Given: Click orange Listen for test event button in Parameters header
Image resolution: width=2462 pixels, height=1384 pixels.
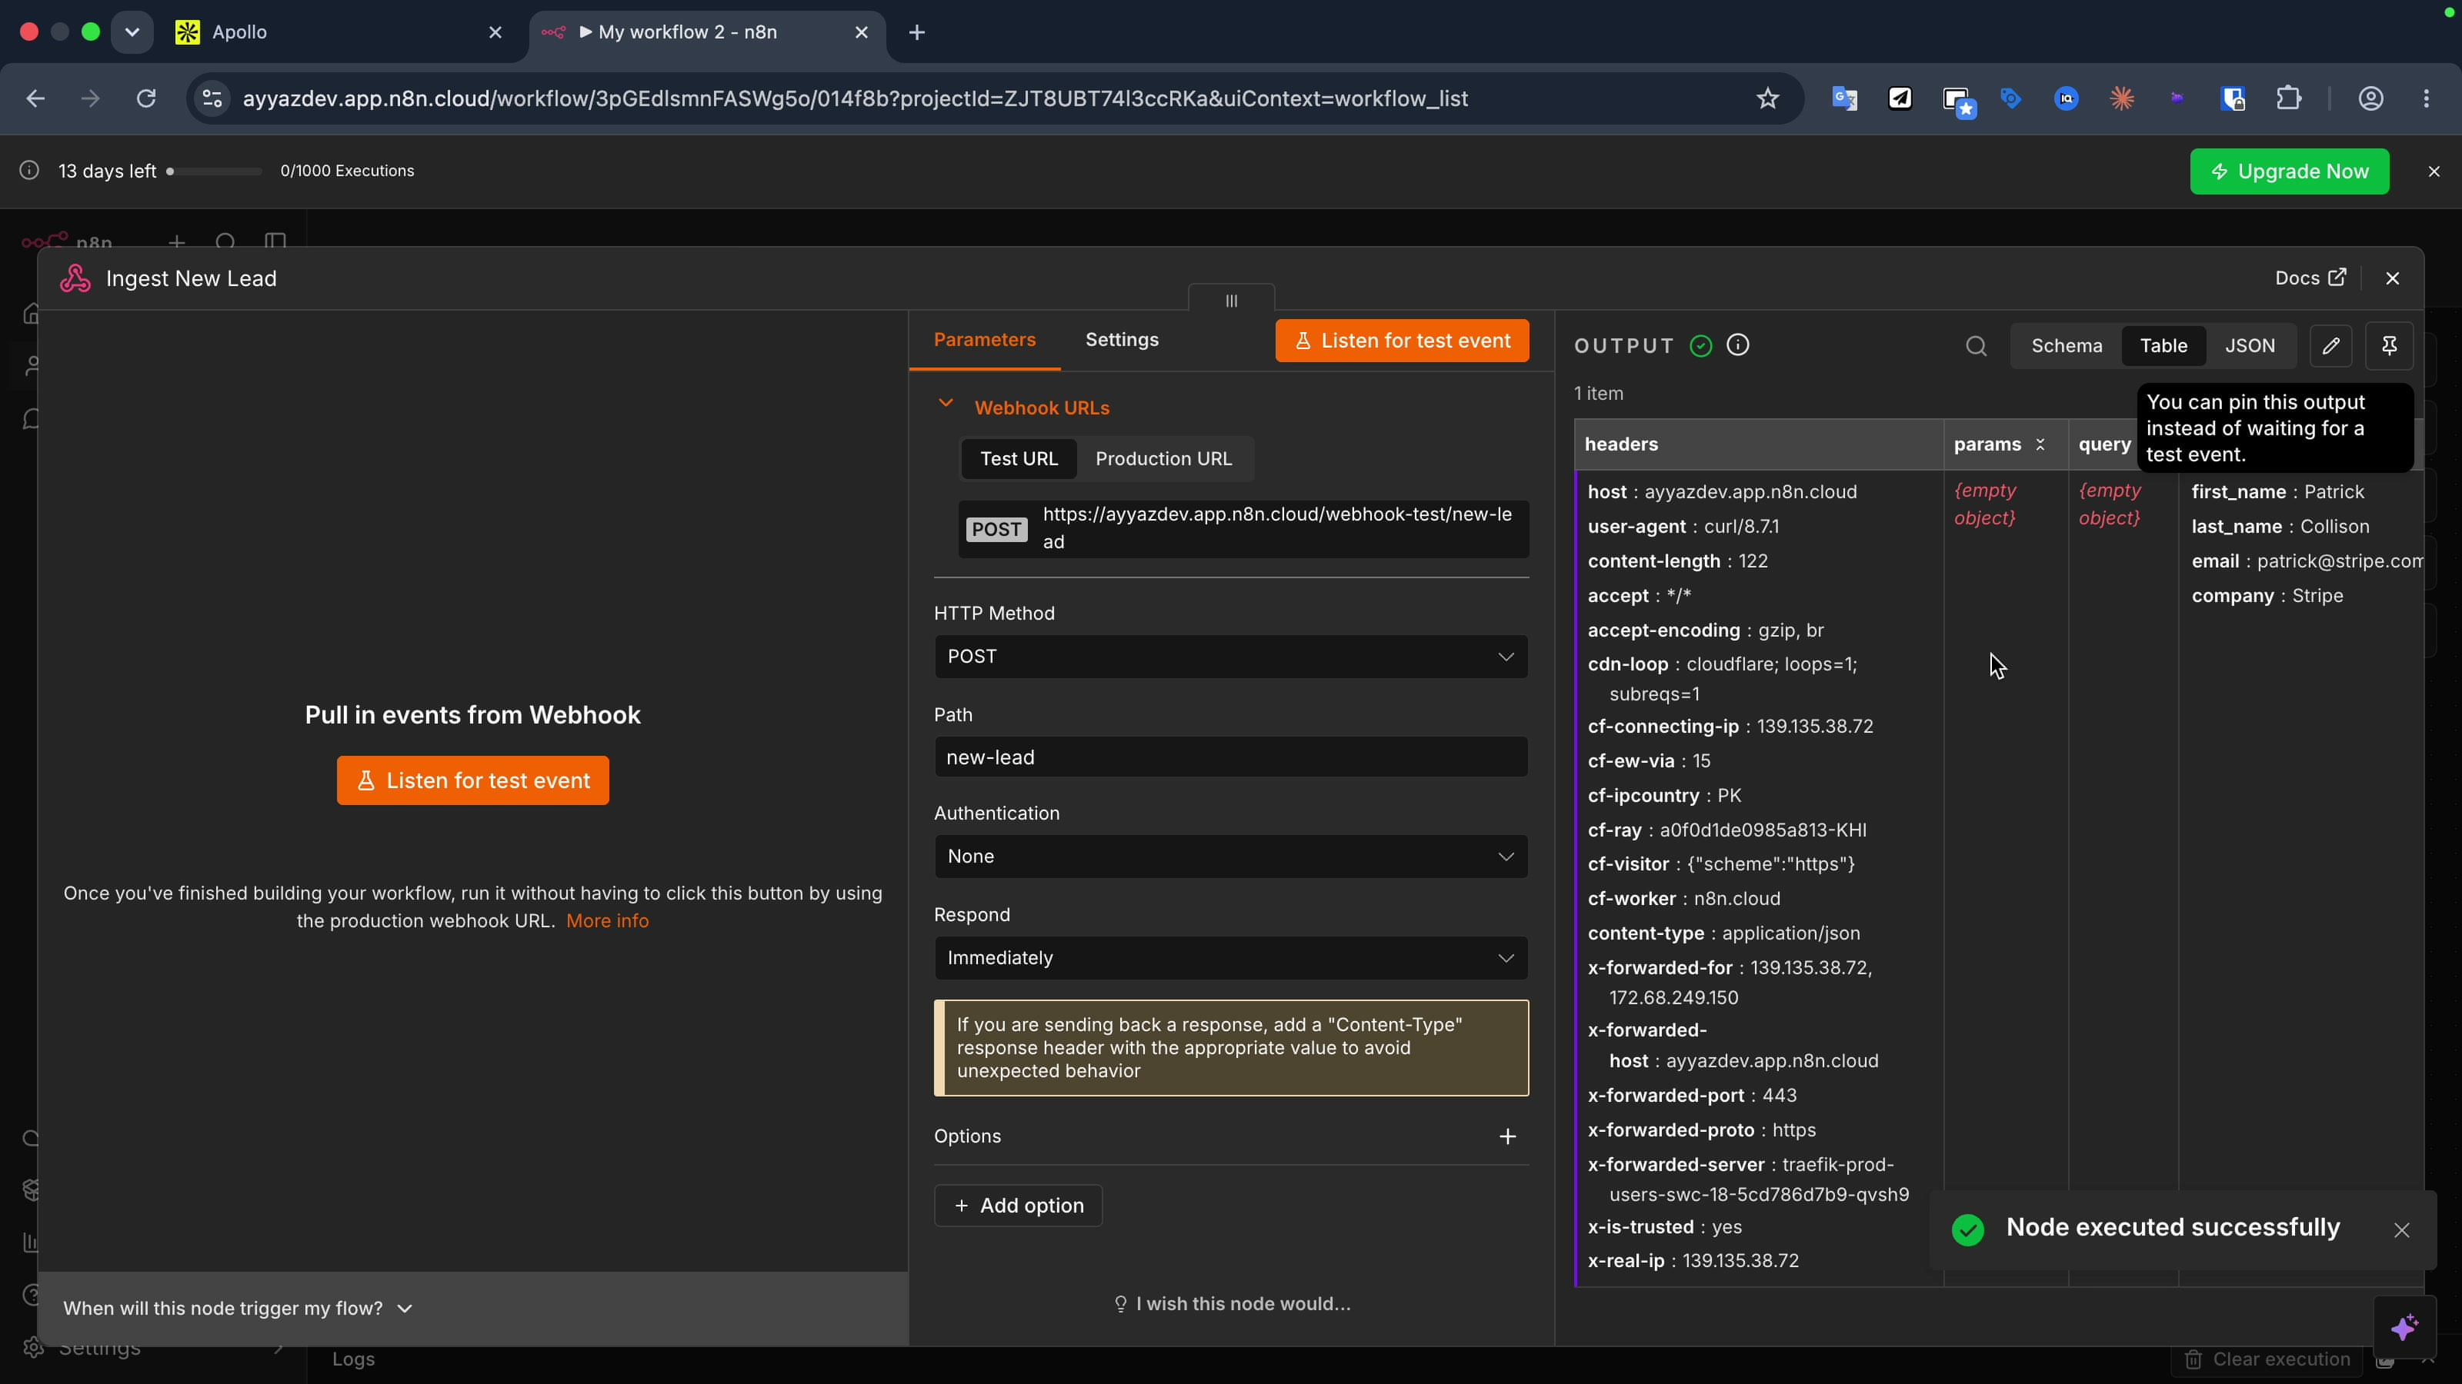Looking at the screenshot, I should click(1402, 341).
